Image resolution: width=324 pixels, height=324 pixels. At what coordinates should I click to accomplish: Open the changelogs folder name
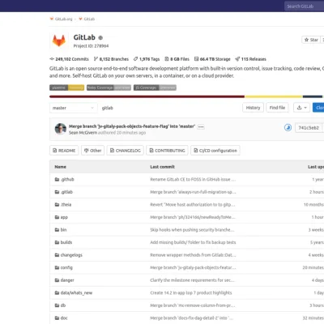71,255
